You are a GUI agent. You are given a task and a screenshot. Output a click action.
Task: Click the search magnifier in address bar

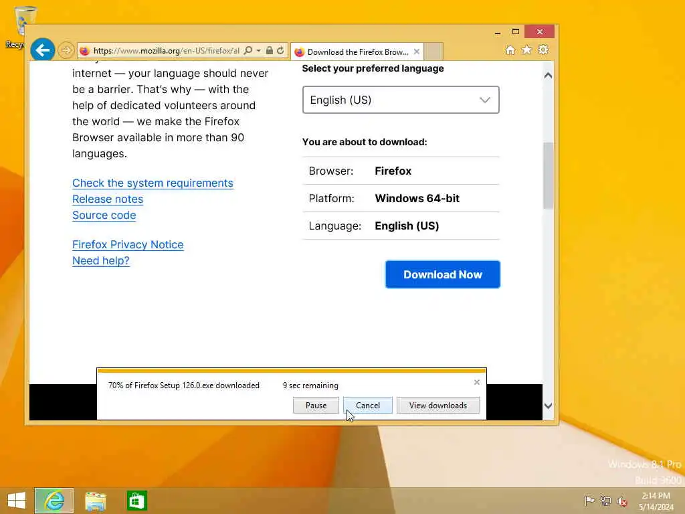tap(248, 51)
